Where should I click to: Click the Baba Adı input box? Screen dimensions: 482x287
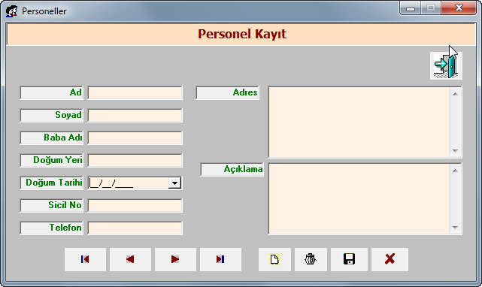pyautogui.click(x=135, y=138)
